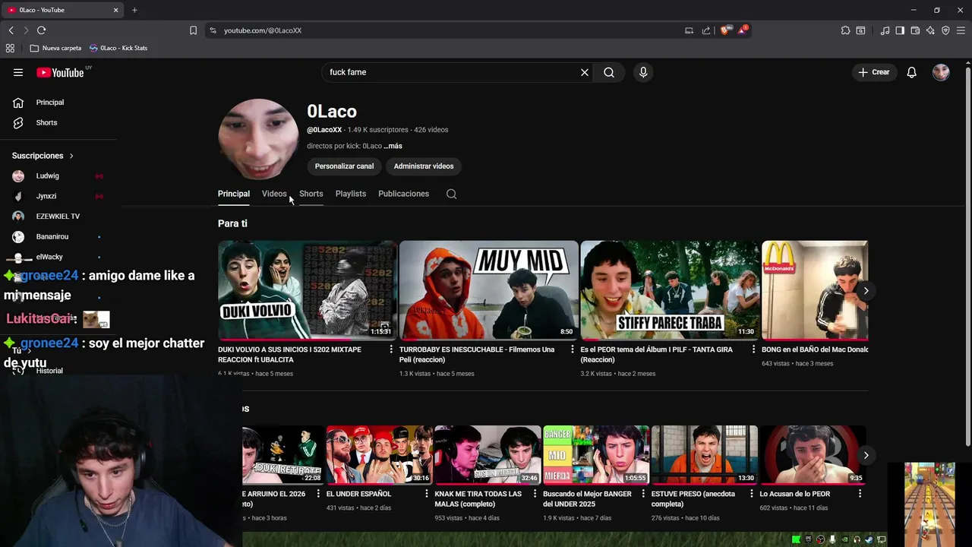Click Personalizar canal button

(x=344, y=166)
